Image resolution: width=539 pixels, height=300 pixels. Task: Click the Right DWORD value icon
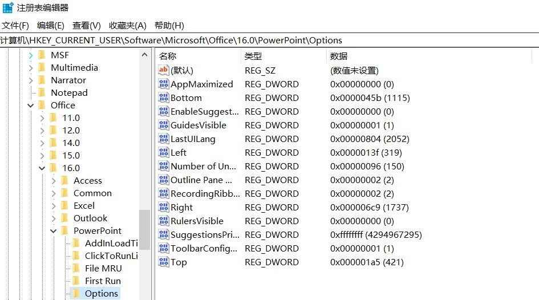[163, 207]
